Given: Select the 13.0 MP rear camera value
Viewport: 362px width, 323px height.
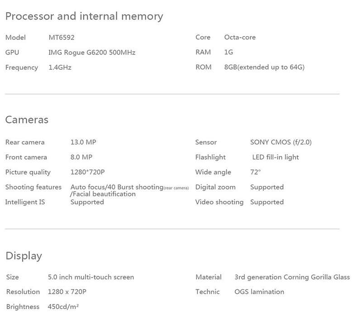Looking at the screenshot, I should click(x=83, y=142).
